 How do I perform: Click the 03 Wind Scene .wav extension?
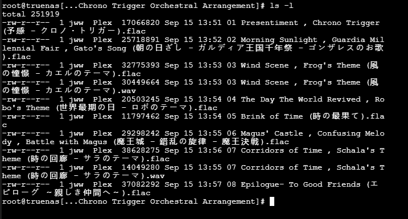click(126, 91)
